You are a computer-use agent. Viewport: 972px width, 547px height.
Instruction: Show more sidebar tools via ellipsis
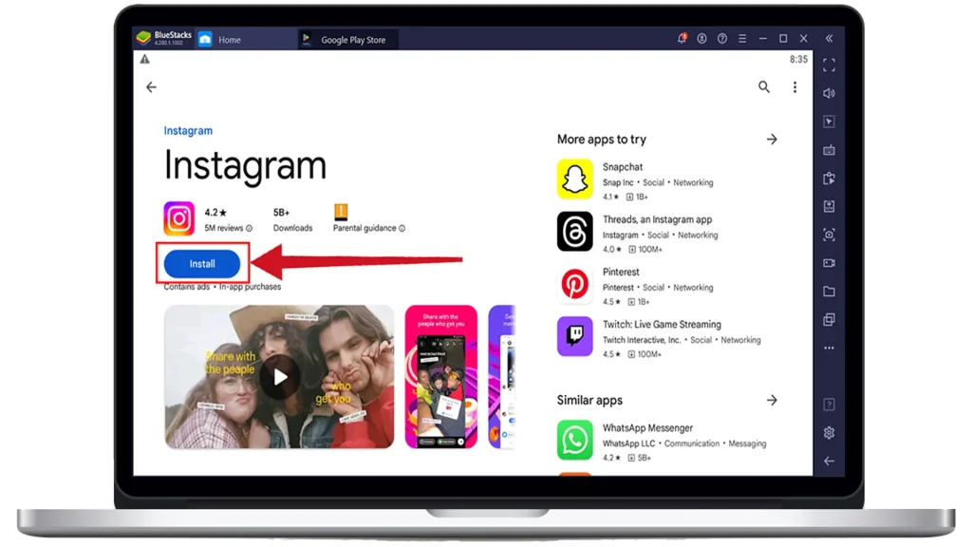pyautogui.click(x=829, y=348)
